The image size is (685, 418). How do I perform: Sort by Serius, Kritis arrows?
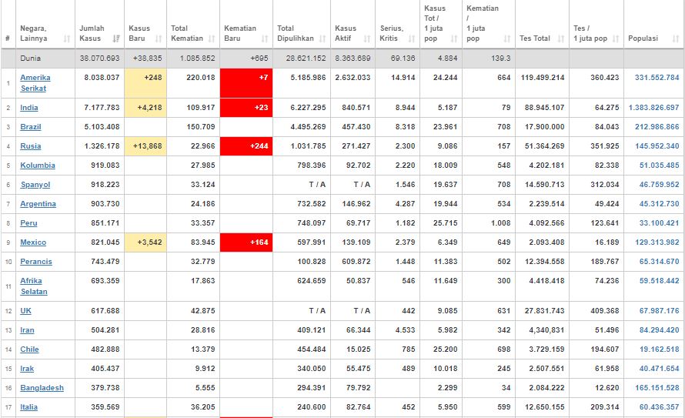(x=412, y=38)
